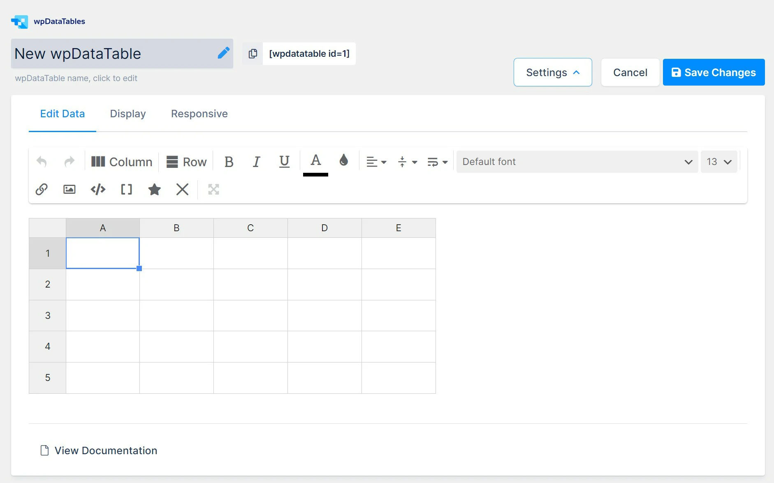Insert custom HTML code icon
Image resolution: width=774 pixels, height=483 pixels.
tap(98, 189)
